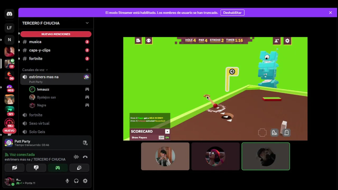Join the fortnite voice channel

click(56, 115)
